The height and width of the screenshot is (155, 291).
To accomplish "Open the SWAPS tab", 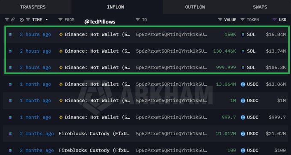I will tap(260, 7).
